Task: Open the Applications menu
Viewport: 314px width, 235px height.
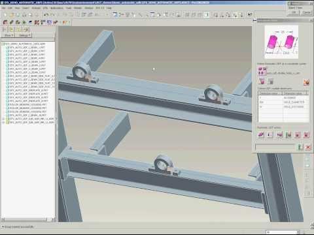Action: pyautogui.click(x=57, y=8)
